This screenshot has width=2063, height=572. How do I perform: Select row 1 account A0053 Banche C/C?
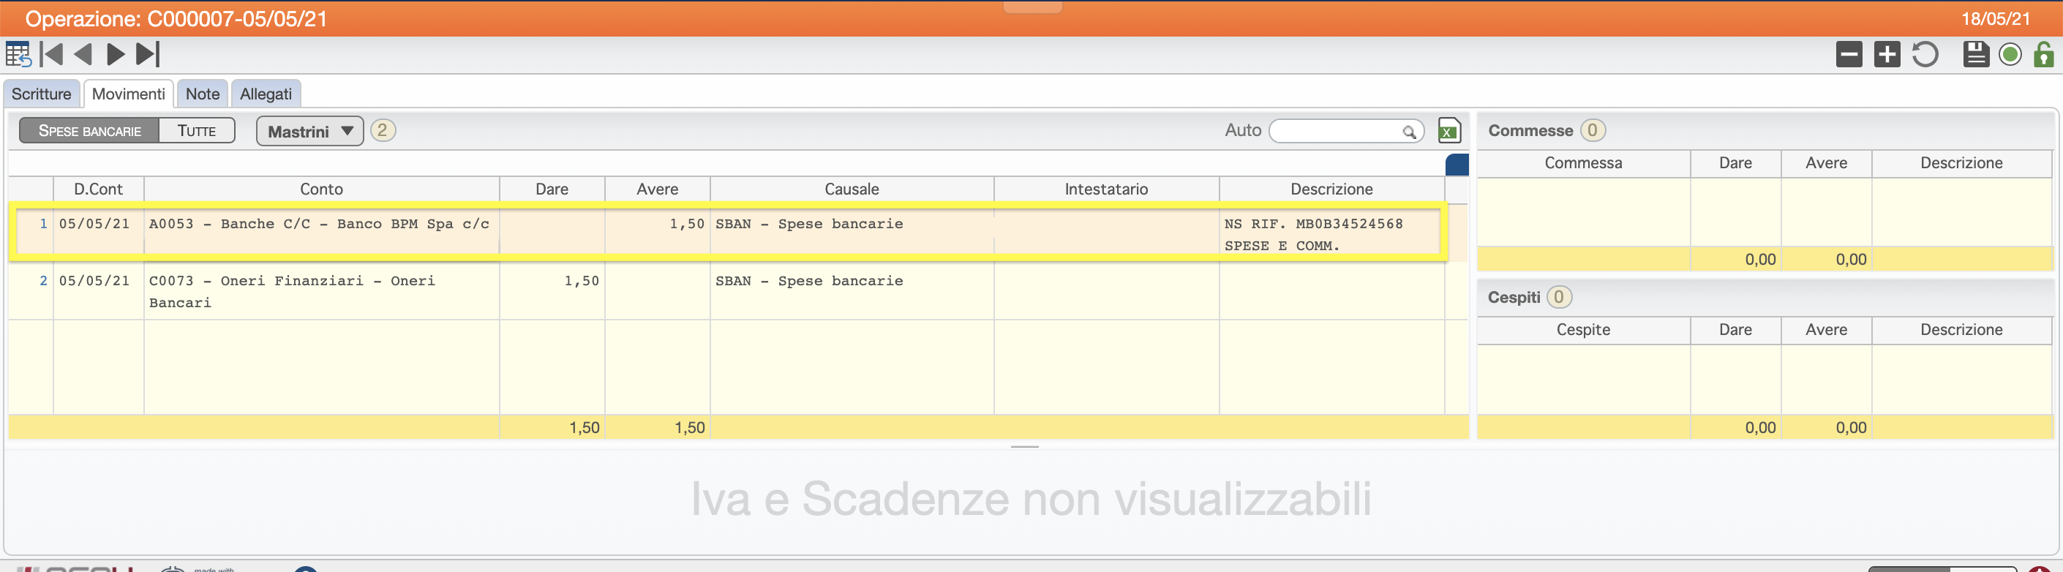tap(319, 225)
